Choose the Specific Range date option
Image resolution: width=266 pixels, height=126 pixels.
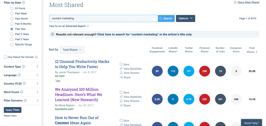click(x=12, y=45)
